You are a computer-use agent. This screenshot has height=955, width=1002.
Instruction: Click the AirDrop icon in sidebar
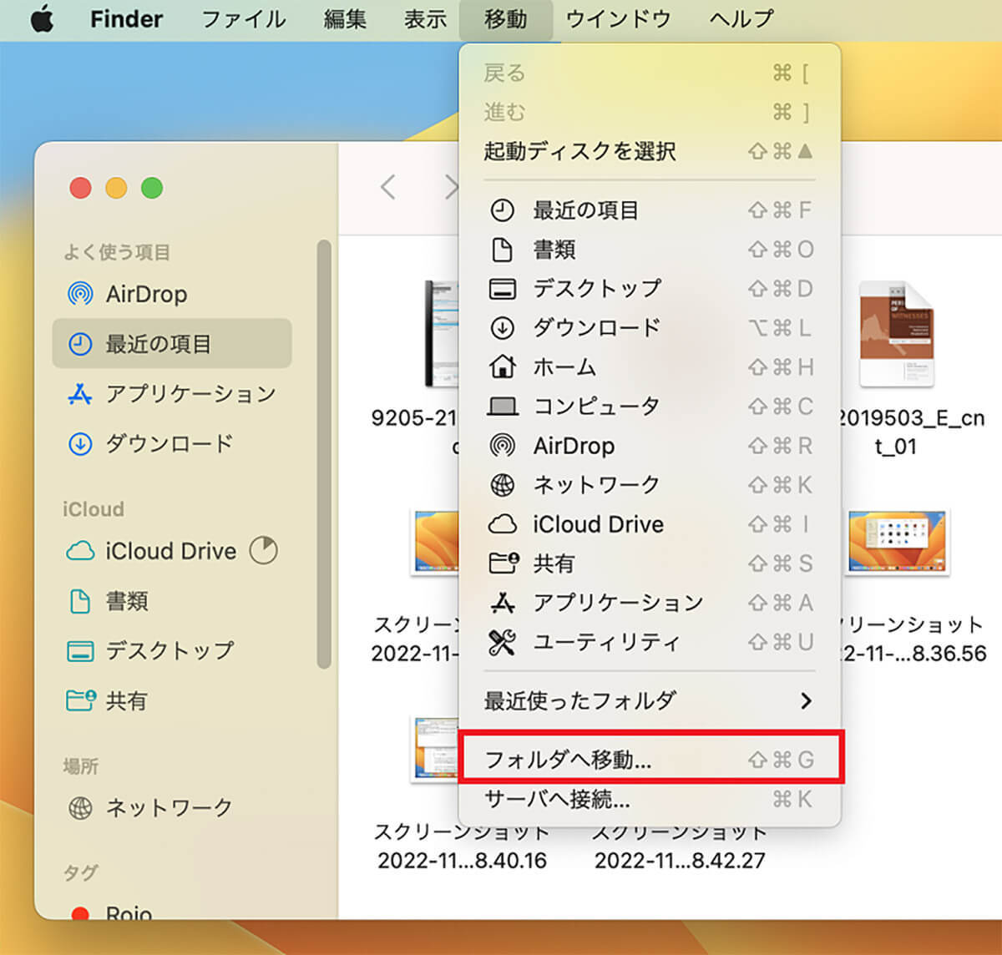pos(80,294)
